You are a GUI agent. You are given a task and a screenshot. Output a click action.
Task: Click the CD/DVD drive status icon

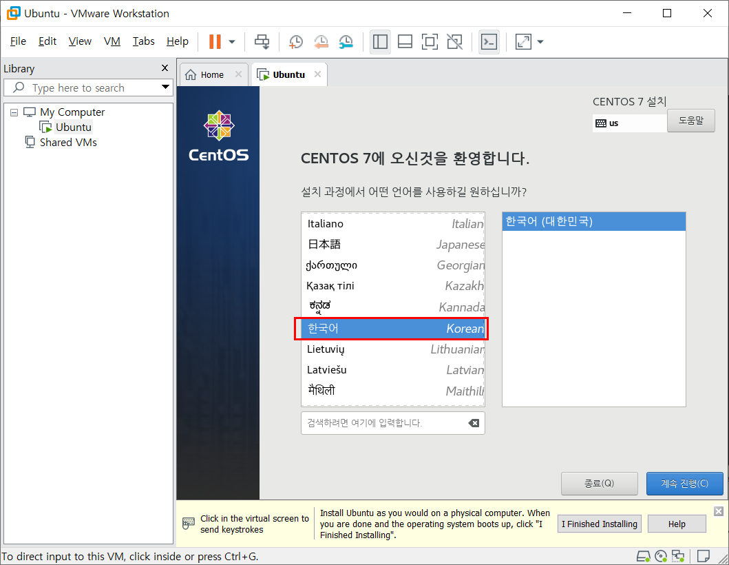coord(661,556)
